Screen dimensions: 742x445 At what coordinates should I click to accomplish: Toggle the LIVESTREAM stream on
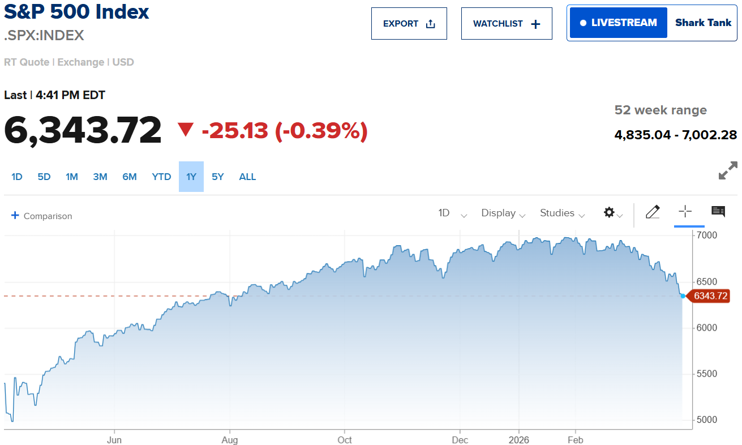click(x=617, y=23)
